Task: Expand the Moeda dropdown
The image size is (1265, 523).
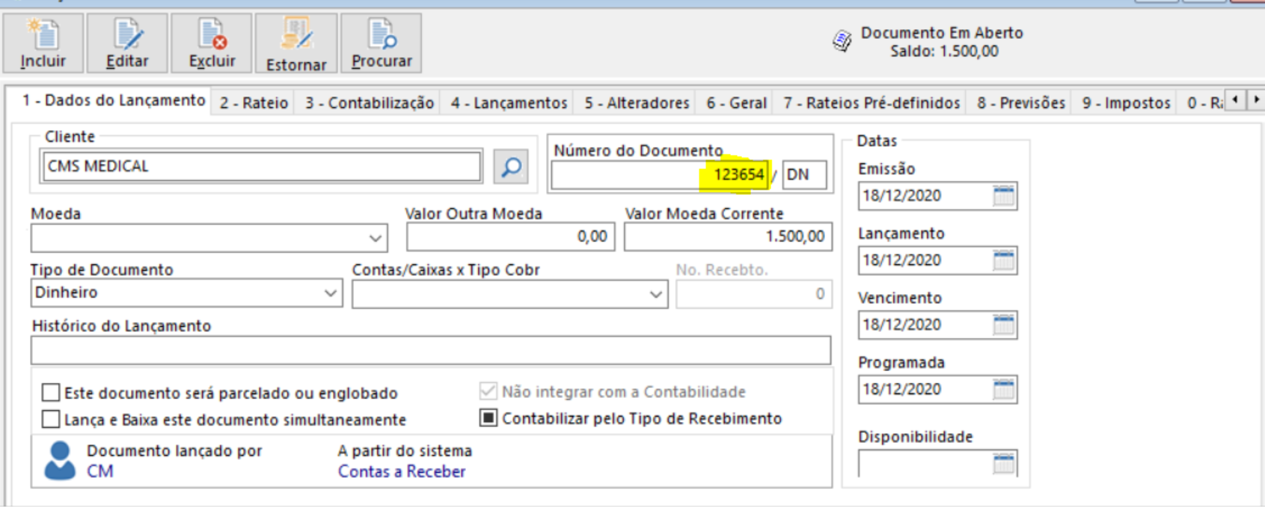Action: tap(376, 239)
